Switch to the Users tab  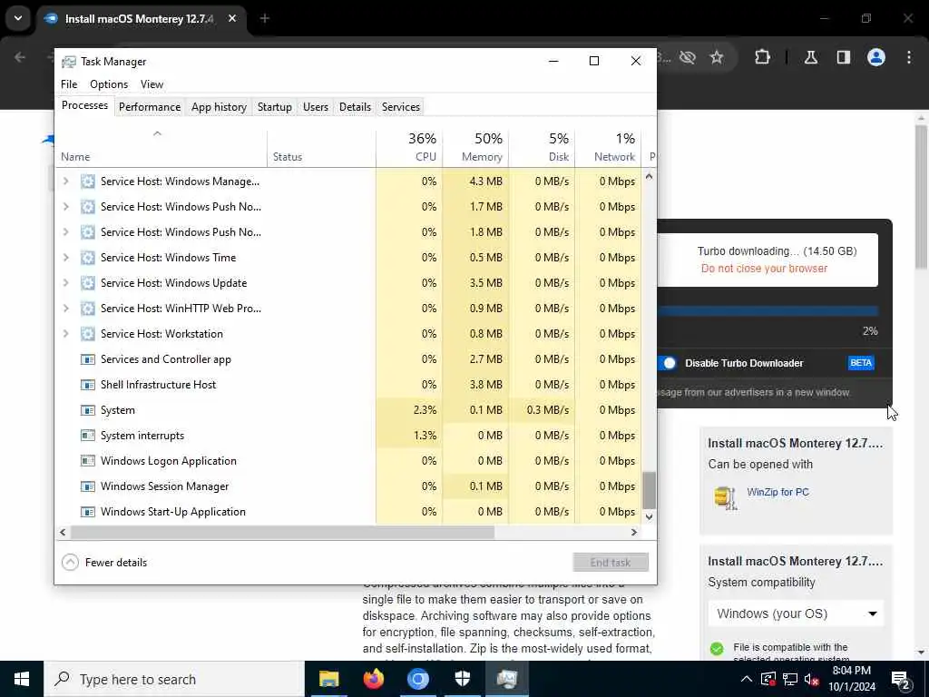(x=315, y=107)
